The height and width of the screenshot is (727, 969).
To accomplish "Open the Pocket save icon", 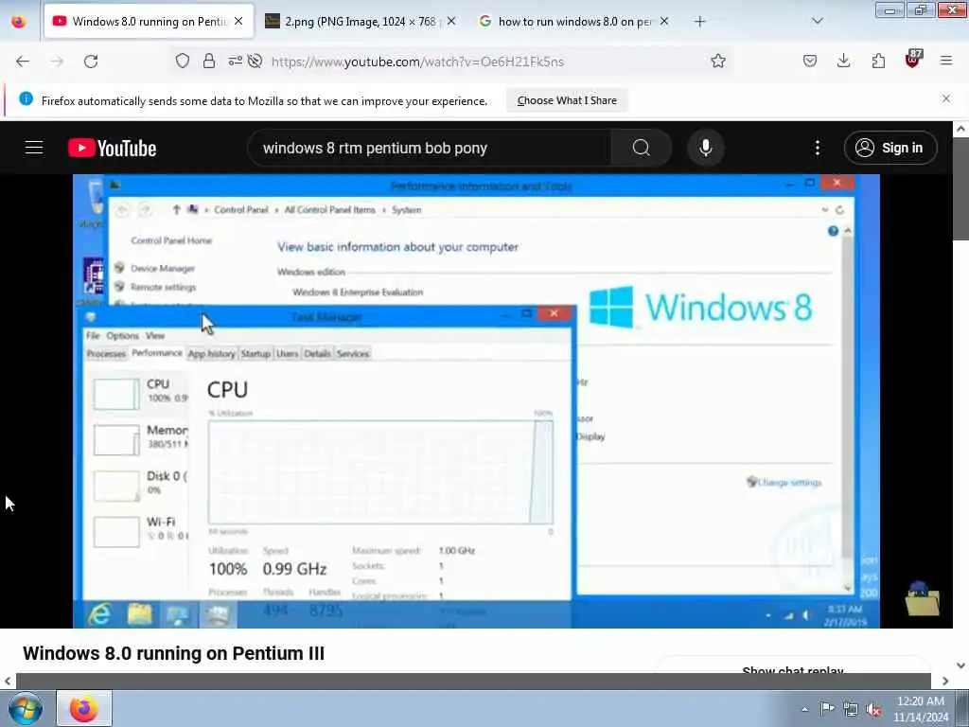I will coord(810,61).
